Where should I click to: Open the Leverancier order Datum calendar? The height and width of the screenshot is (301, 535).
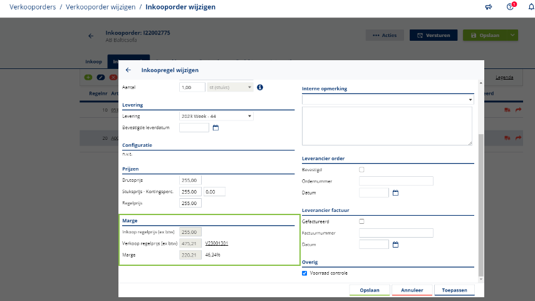(395, 193)
